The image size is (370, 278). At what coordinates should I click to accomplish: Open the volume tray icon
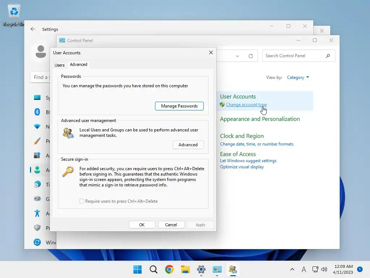pos(324,269)
